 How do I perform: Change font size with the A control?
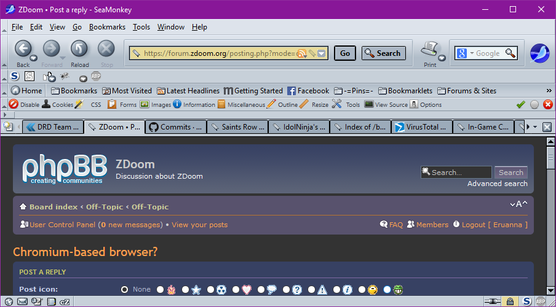tap(518, 204)
